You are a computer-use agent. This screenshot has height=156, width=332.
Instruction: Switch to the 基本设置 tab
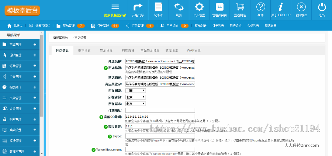84,51
